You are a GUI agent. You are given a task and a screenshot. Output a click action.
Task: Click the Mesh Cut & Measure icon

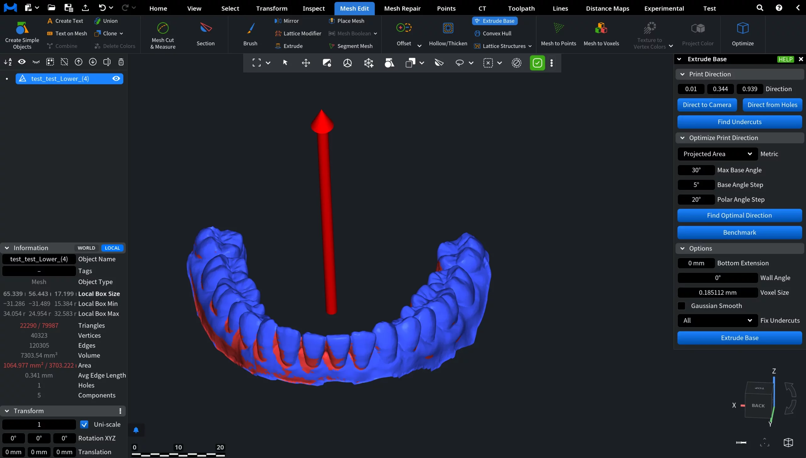163,28
